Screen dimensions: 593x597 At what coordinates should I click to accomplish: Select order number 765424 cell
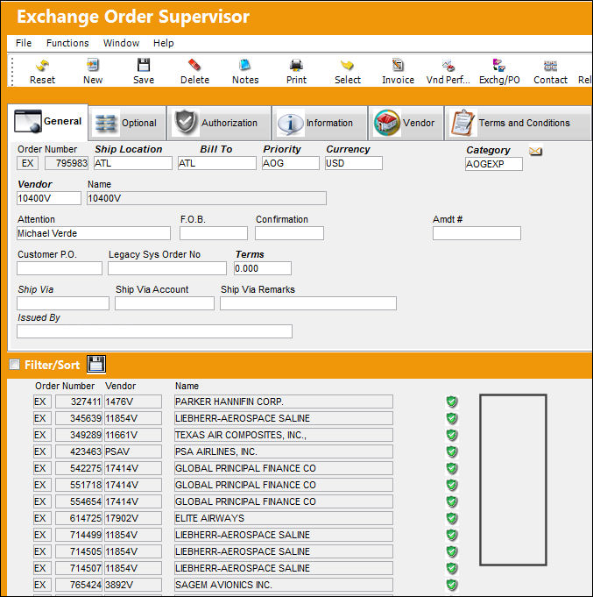(79, 585)
